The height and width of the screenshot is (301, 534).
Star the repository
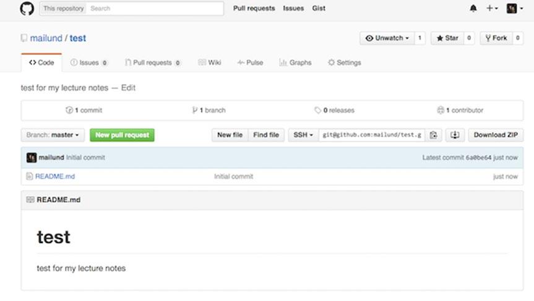click(447, 38)
